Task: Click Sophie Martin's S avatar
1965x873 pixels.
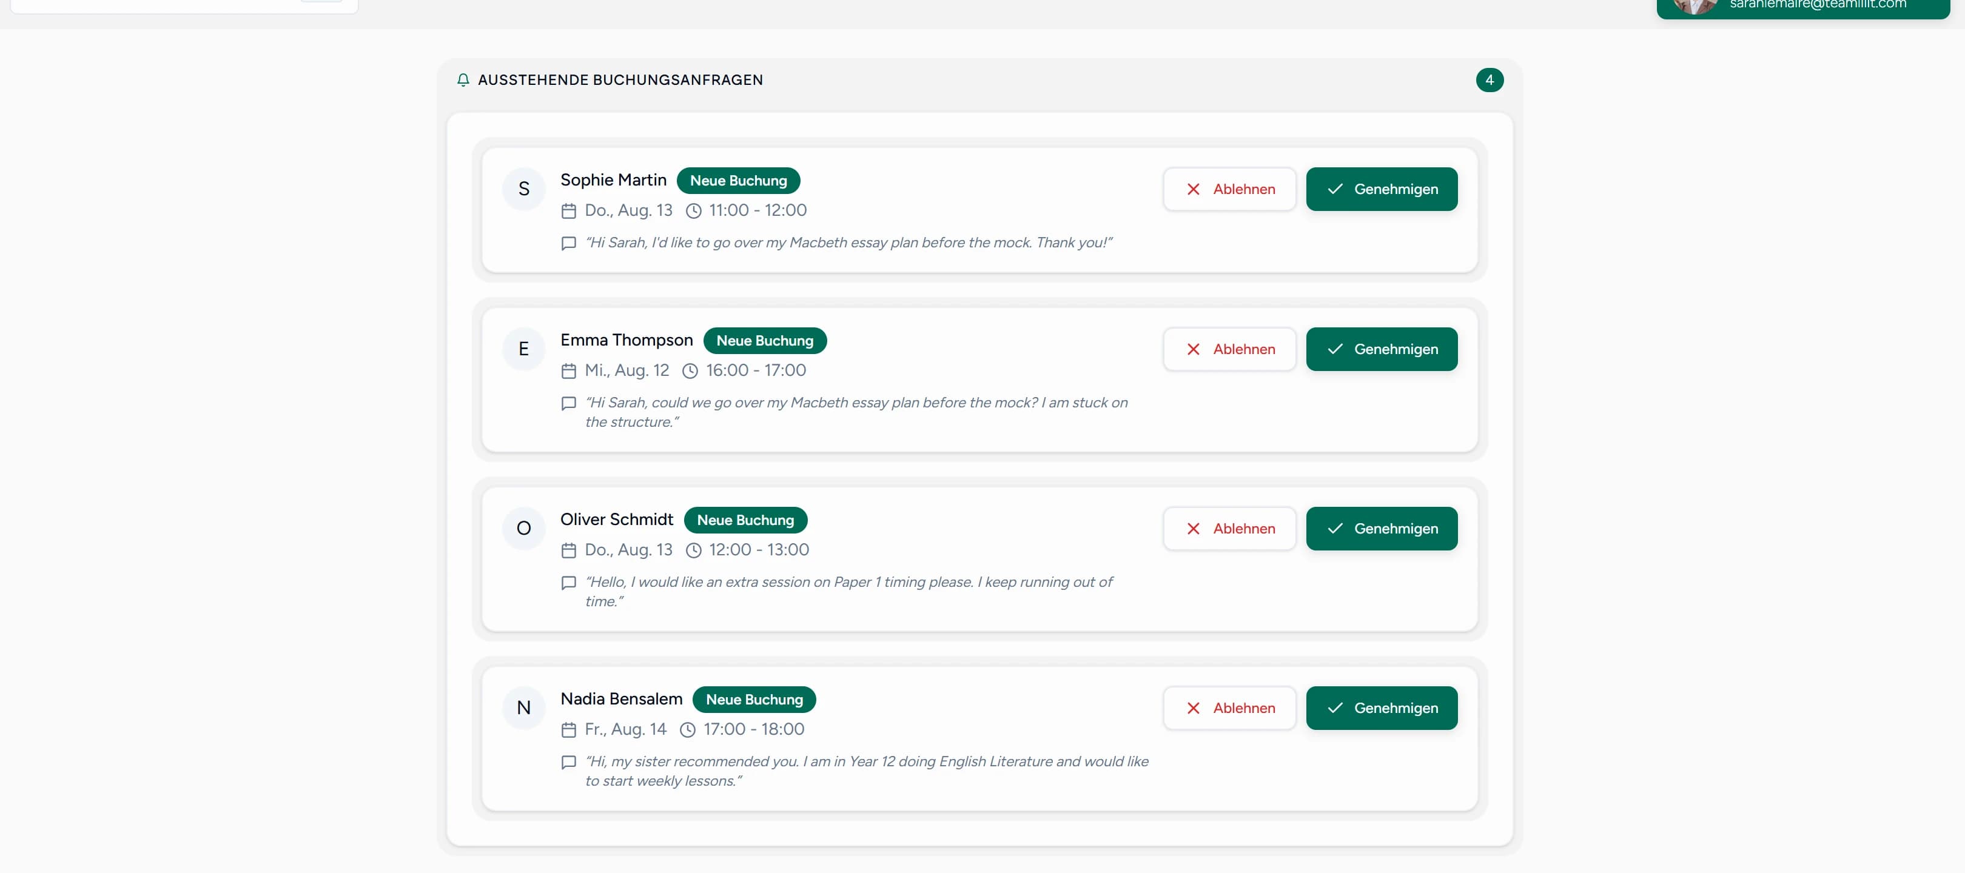Action: click(524, 189)
